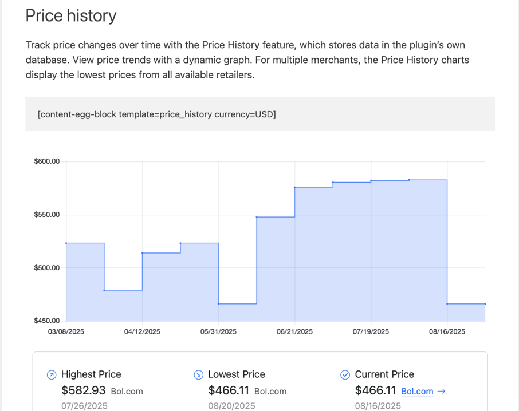This screenshot has width=519, height=411.
Task: Click the 07/26/2025 highest price date
Action: point(84,406)
